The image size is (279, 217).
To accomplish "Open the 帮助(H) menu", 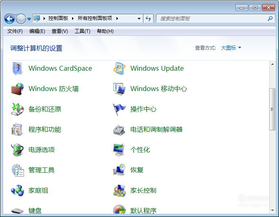I will (105, 31).
